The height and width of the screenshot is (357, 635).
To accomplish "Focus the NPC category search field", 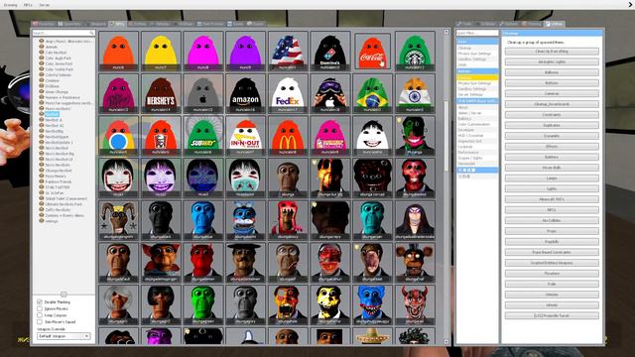I will click(63, 33).
